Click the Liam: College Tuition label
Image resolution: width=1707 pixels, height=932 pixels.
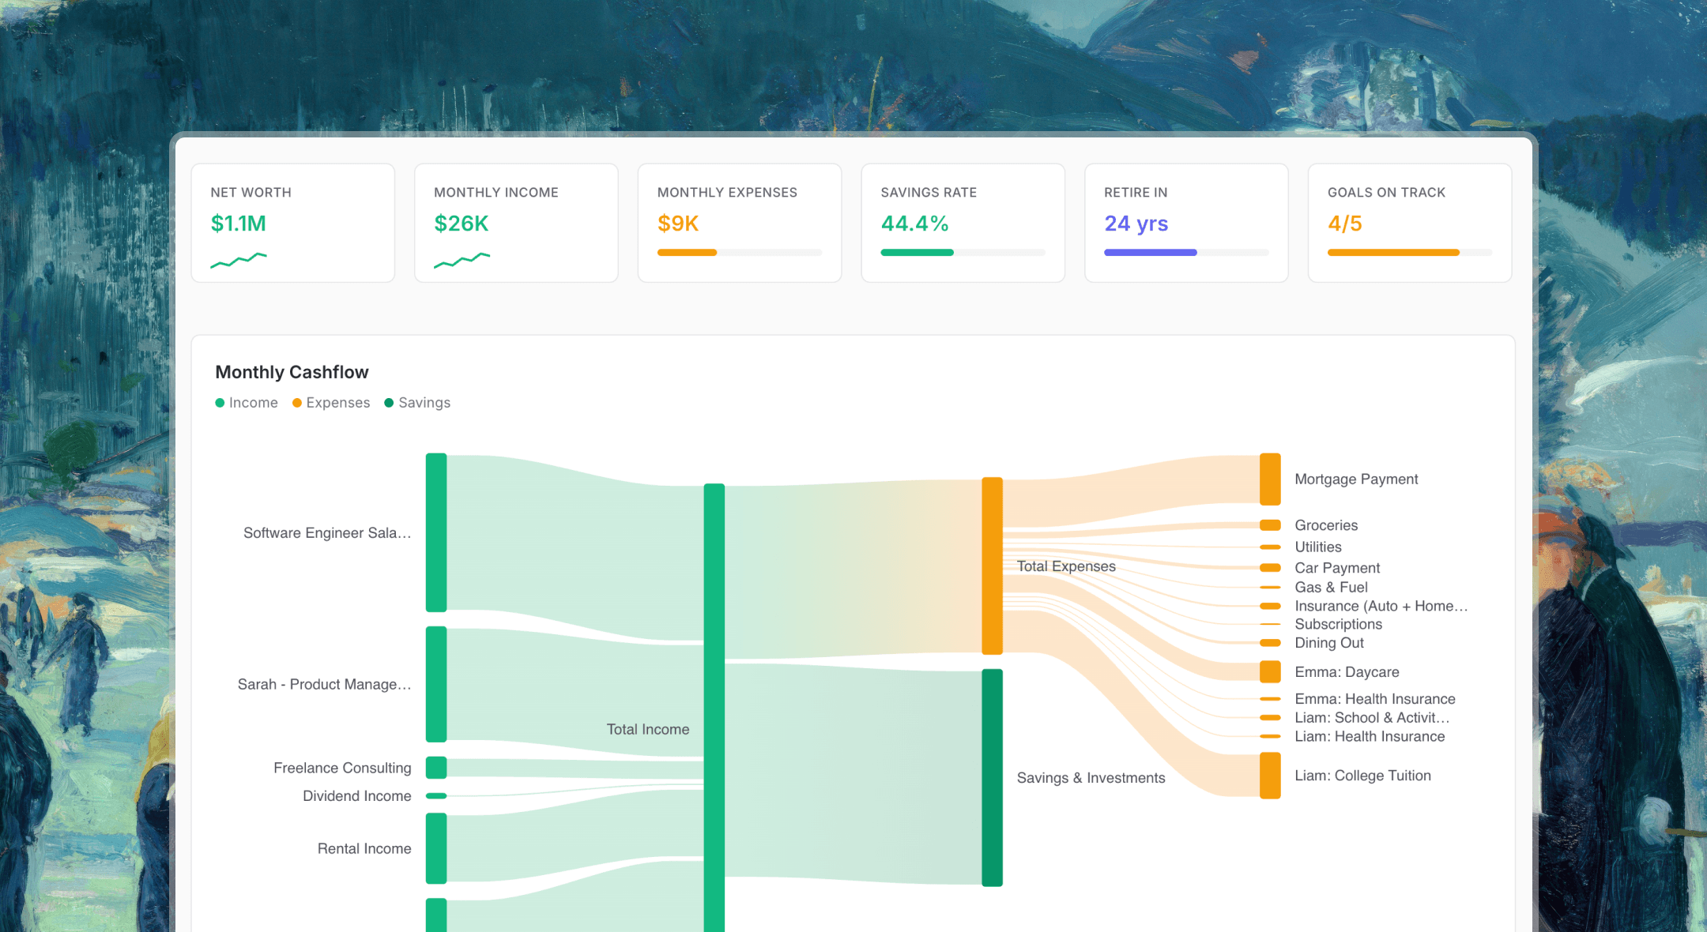click(1362, 776)
